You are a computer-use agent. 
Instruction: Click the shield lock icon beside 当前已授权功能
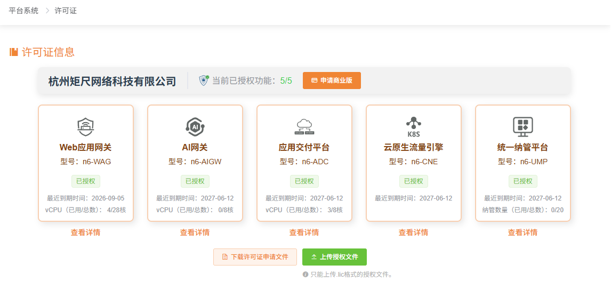tap(204, 81)
